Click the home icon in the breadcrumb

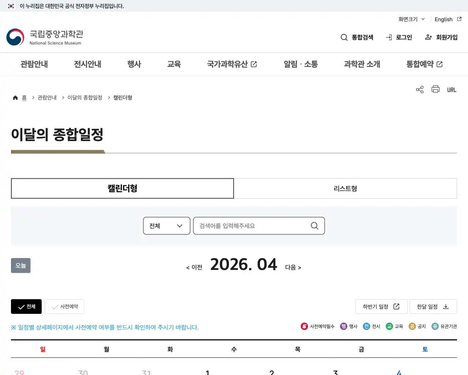click(x=15, y=97)
